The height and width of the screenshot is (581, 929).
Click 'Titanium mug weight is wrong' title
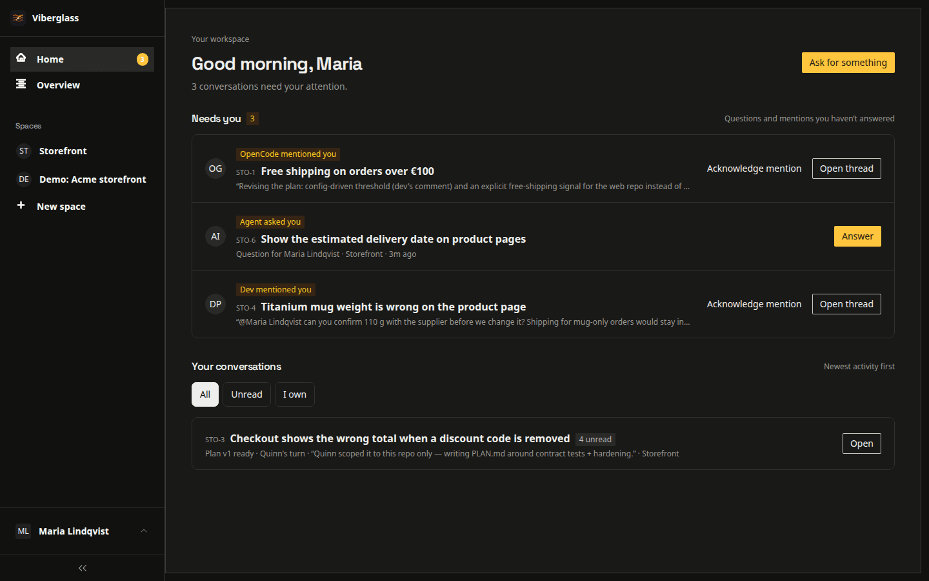point(394,307)
